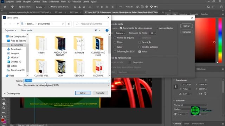Viewport: 225px width, 126px height.
Task: Open the Organizar dropdown menu
Action: [x=10, y=30]
